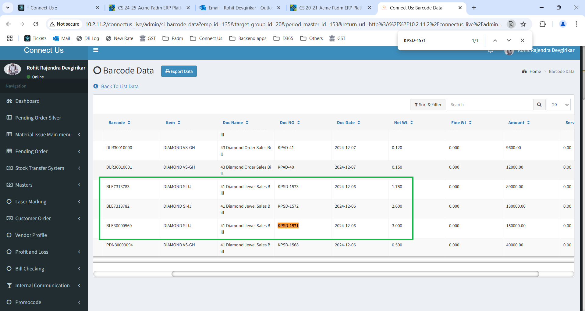Expand the Masters submenu
This screenshot has width=585, height=311.
pos(44,185)
